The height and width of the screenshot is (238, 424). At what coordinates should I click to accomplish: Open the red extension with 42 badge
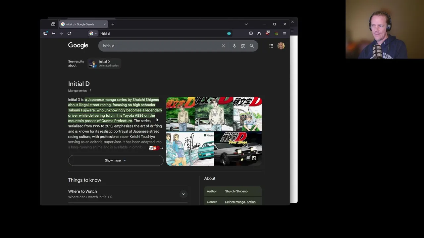268,33
